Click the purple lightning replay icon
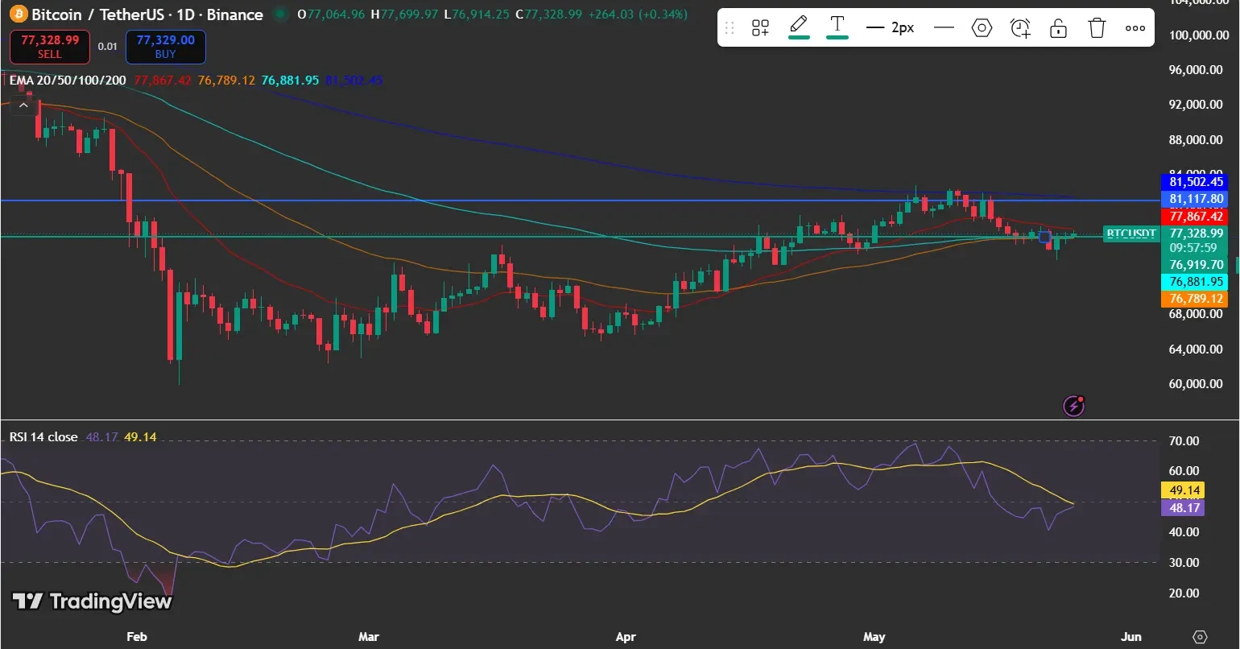Image resolution: width=1240 pixels, height=649 pixels. click(x=1074, y=406)
